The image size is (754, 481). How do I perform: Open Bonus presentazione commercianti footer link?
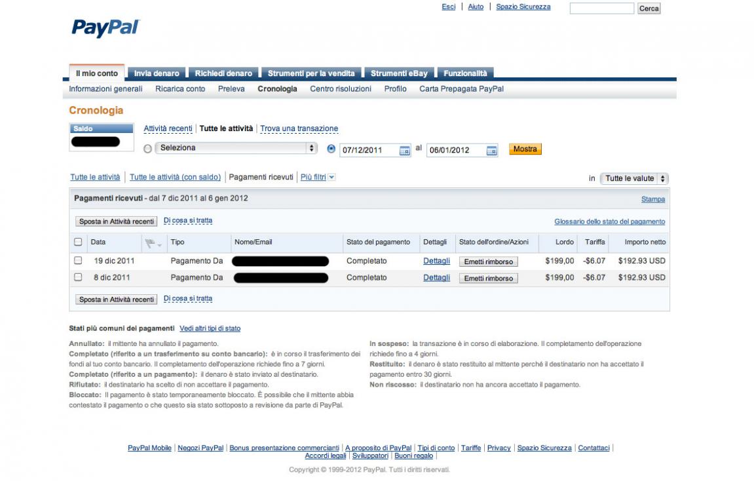pyautogui.click(x=284, y=448)
